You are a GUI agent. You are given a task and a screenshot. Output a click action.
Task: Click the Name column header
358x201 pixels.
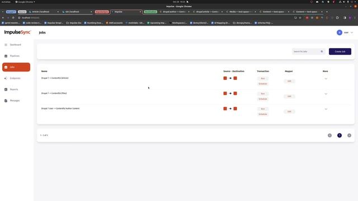click(x=44, y=71)
